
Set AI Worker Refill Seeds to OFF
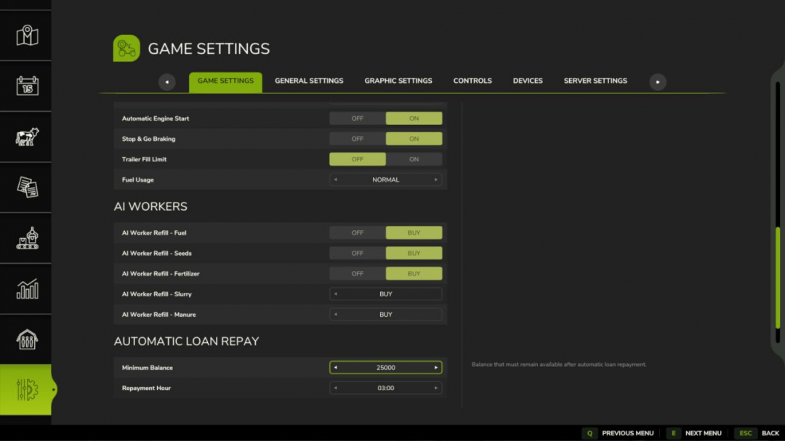(x=358, y=254)
